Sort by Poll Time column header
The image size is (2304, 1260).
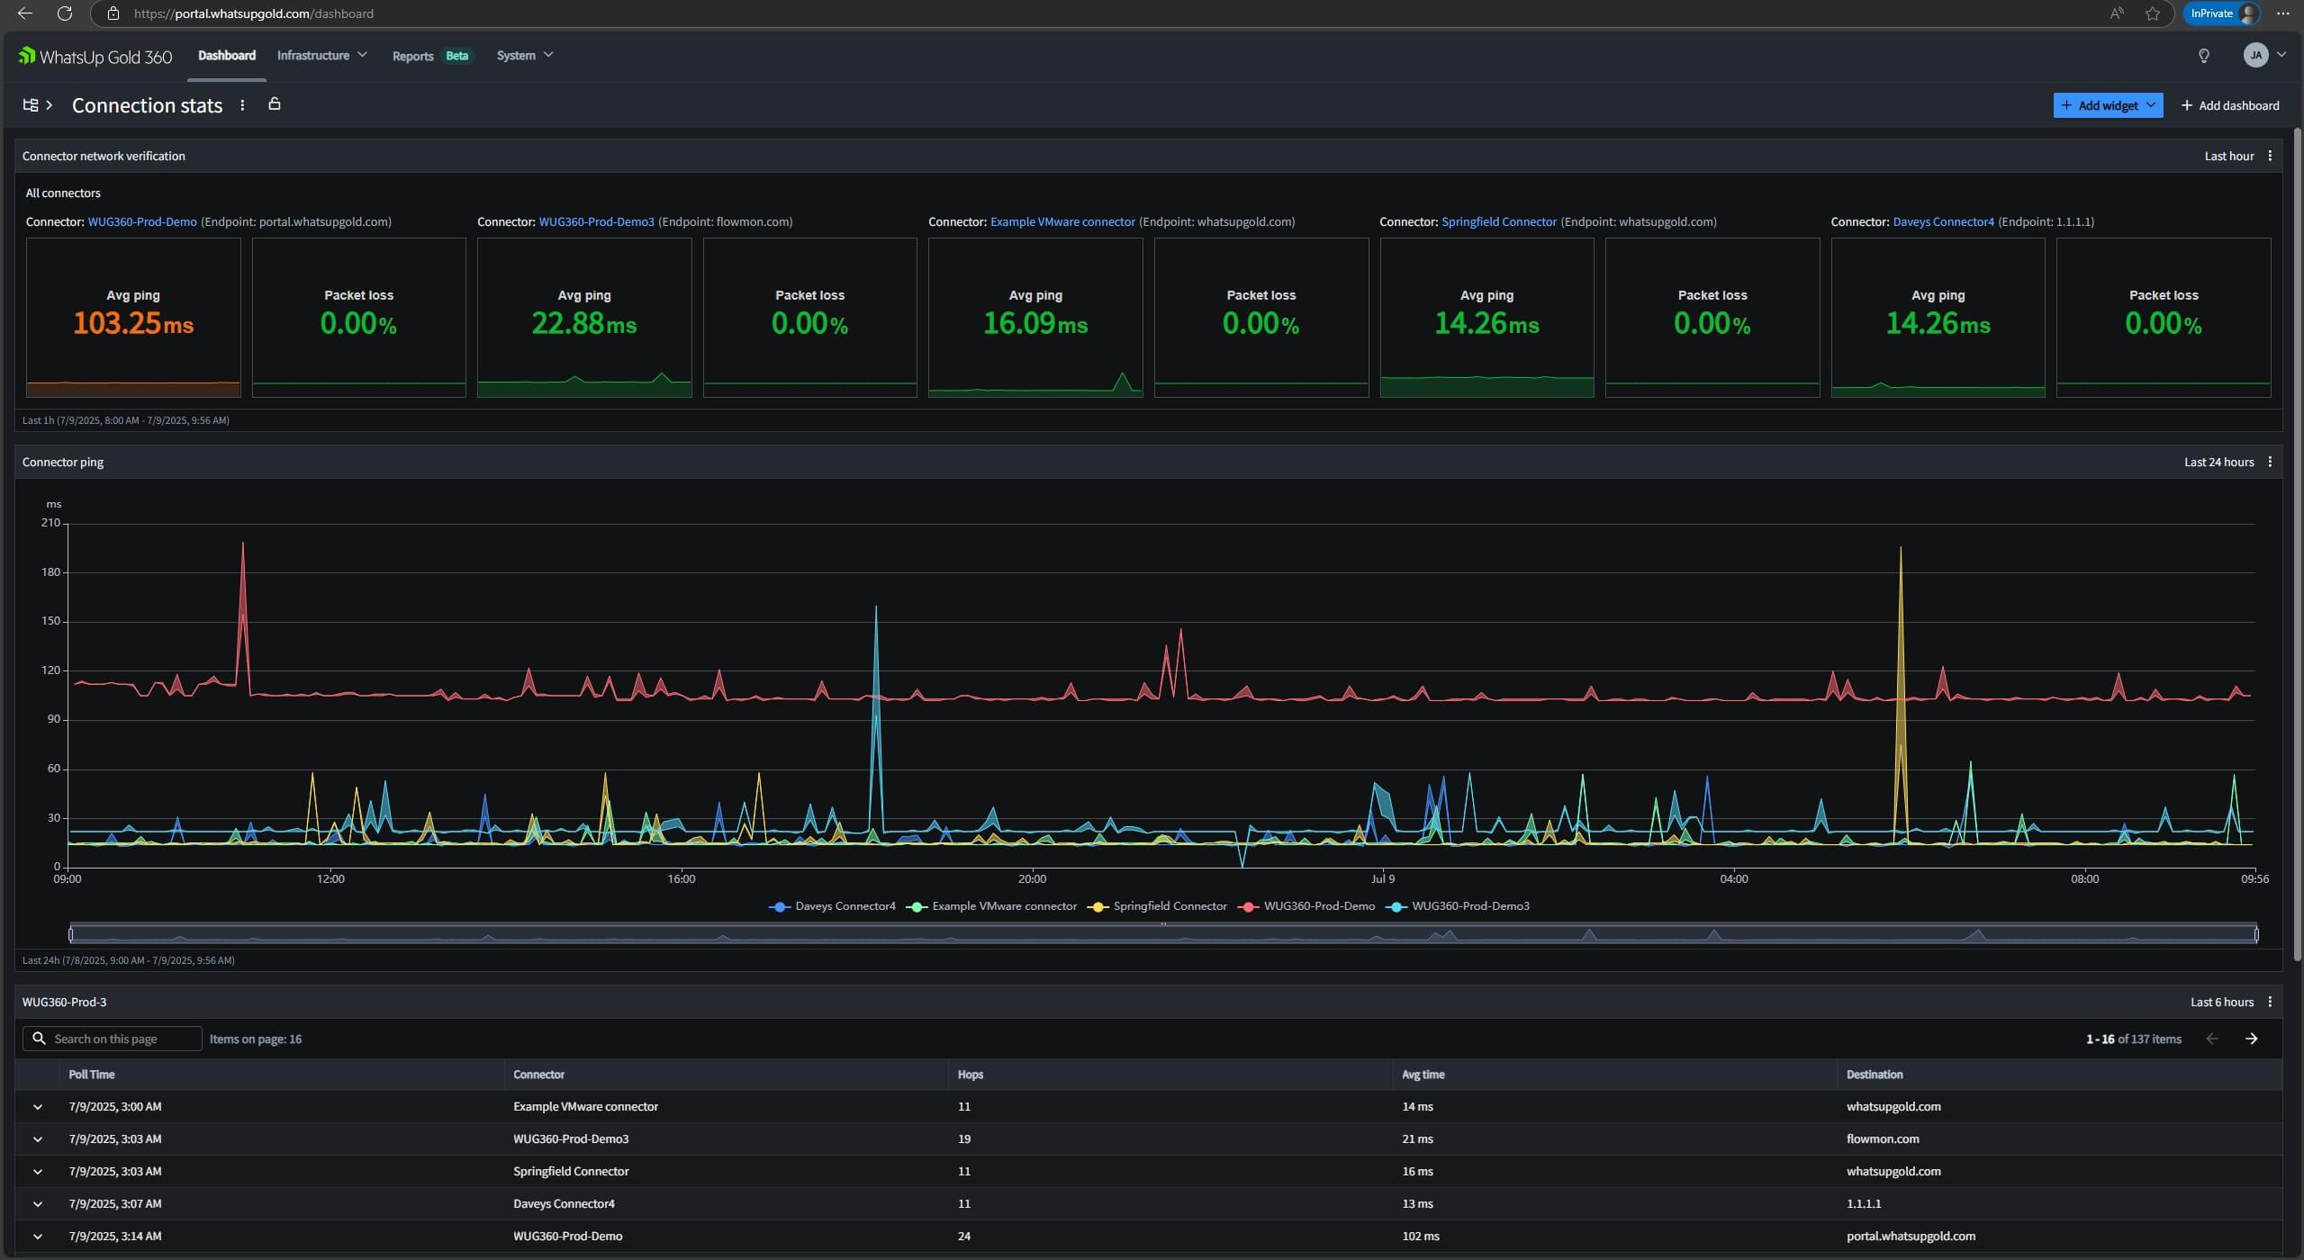pos(92,1075)
